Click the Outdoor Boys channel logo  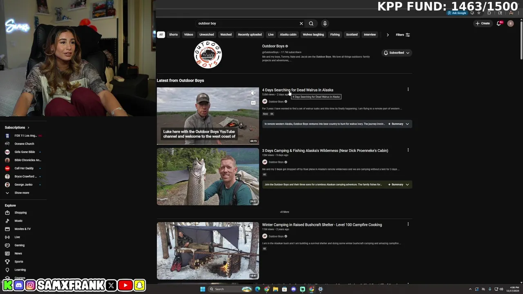pyautogui.click(x=208, y=54)
